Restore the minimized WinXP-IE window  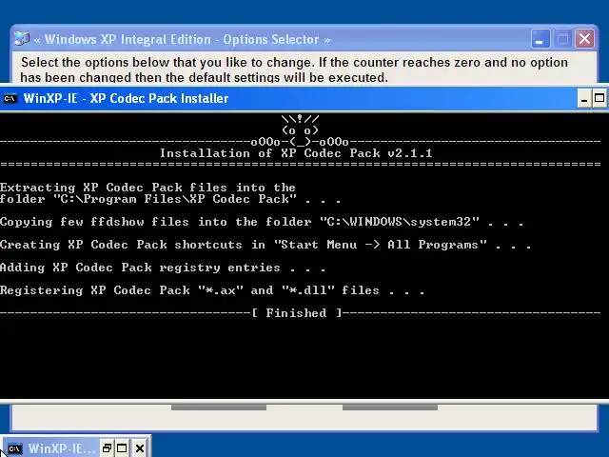(107, 448)
